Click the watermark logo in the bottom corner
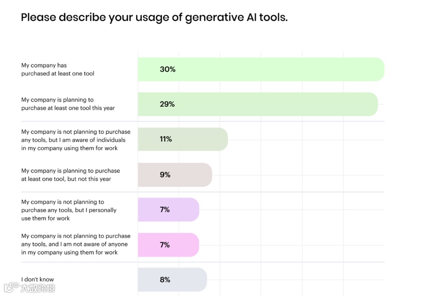The width and height of the screenshot is (421, 296). pos(28,288)
